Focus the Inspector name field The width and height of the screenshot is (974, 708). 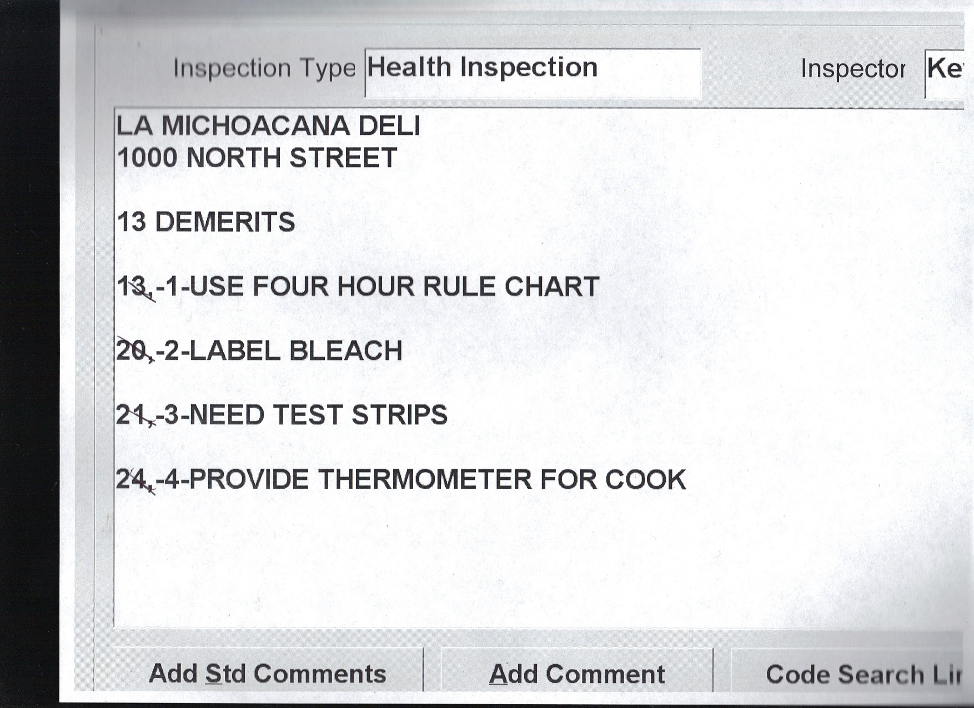(945, 72)
